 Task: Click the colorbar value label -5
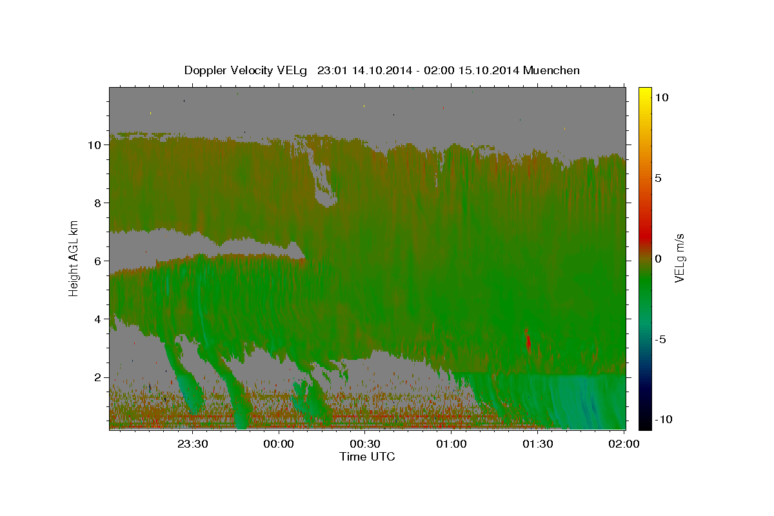coord(661,339)
